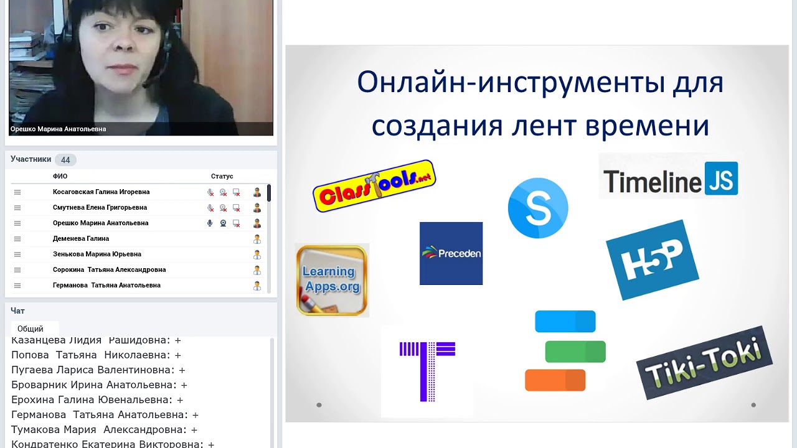Click the purple T timeline logo

tap(427, 371)
